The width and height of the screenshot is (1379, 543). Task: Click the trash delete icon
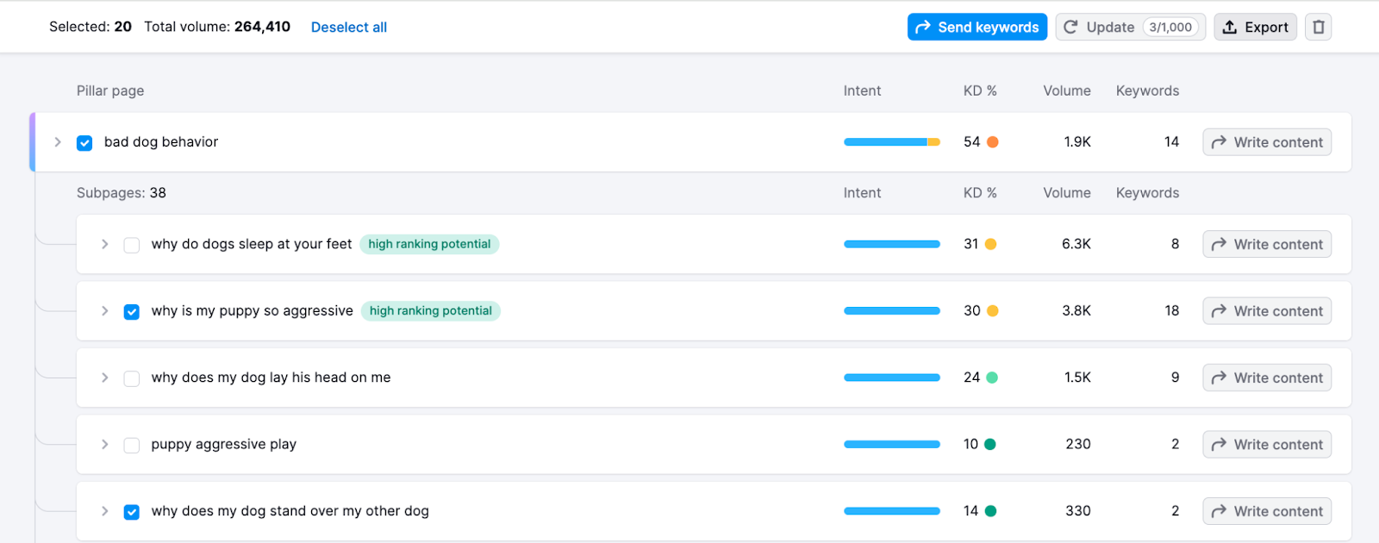pyautogui.click(x=1318, y=27)
